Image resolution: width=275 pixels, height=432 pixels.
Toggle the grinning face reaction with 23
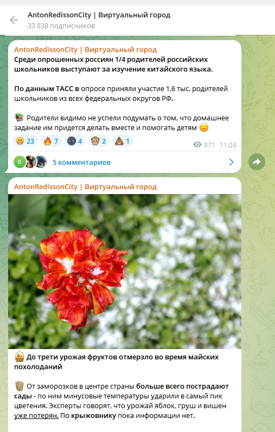coord(25,141)
